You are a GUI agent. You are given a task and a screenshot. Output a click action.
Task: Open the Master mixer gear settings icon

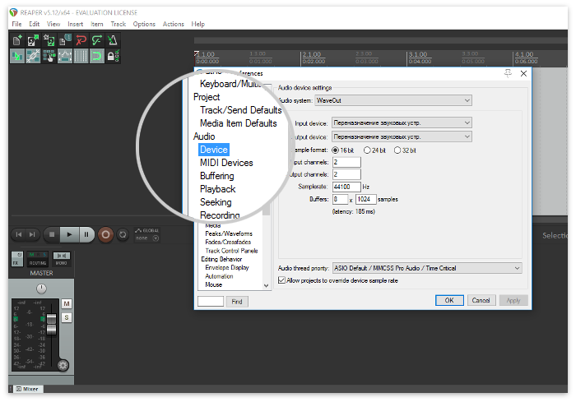[63, 365]
